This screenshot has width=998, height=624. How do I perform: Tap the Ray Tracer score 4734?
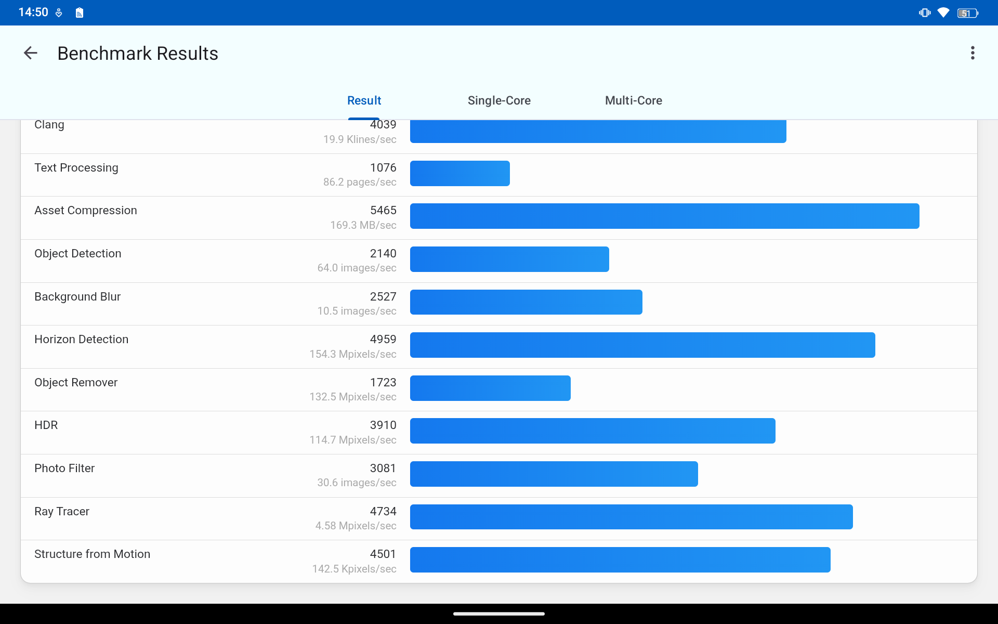click(x=383, y=511)
